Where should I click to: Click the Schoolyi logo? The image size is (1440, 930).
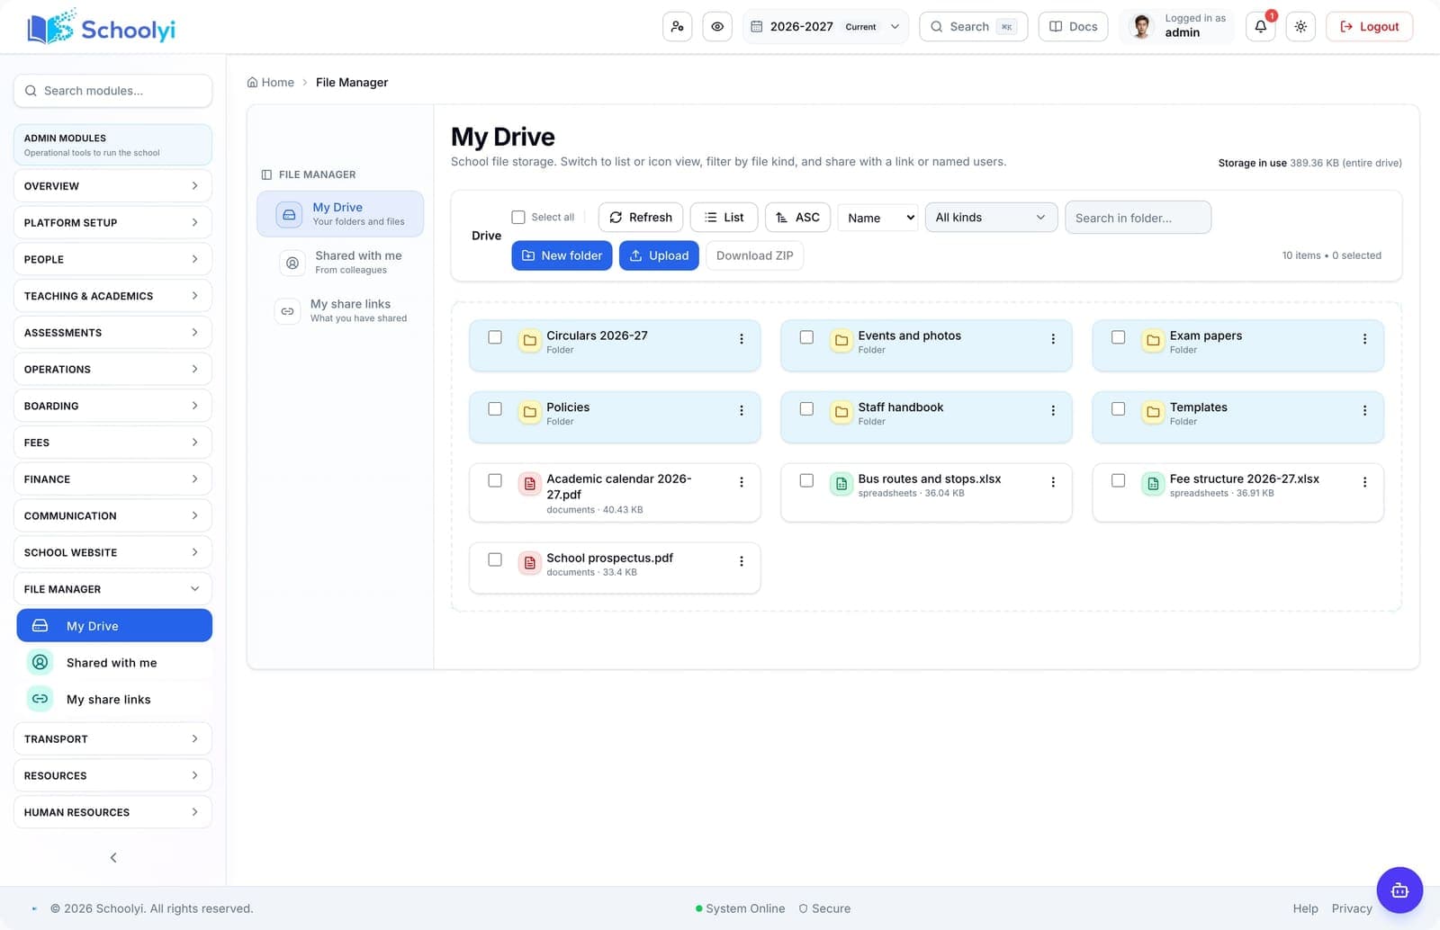pos(102,29)
